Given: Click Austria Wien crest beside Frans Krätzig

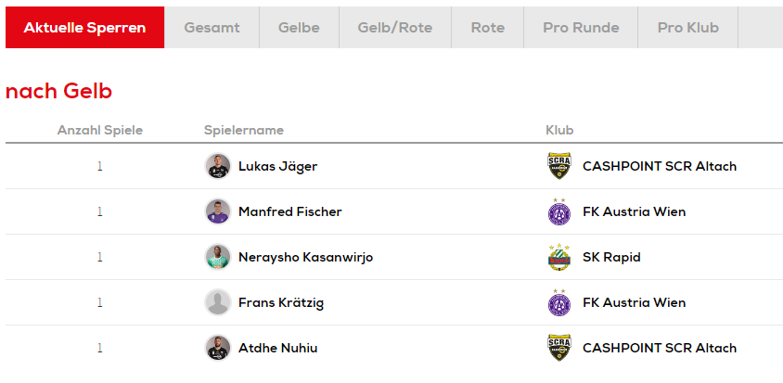Looking at the screenshot, I should click(558, 302).
